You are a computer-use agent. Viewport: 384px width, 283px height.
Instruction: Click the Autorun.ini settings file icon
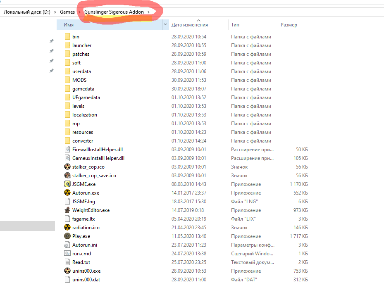coord(67,245)
